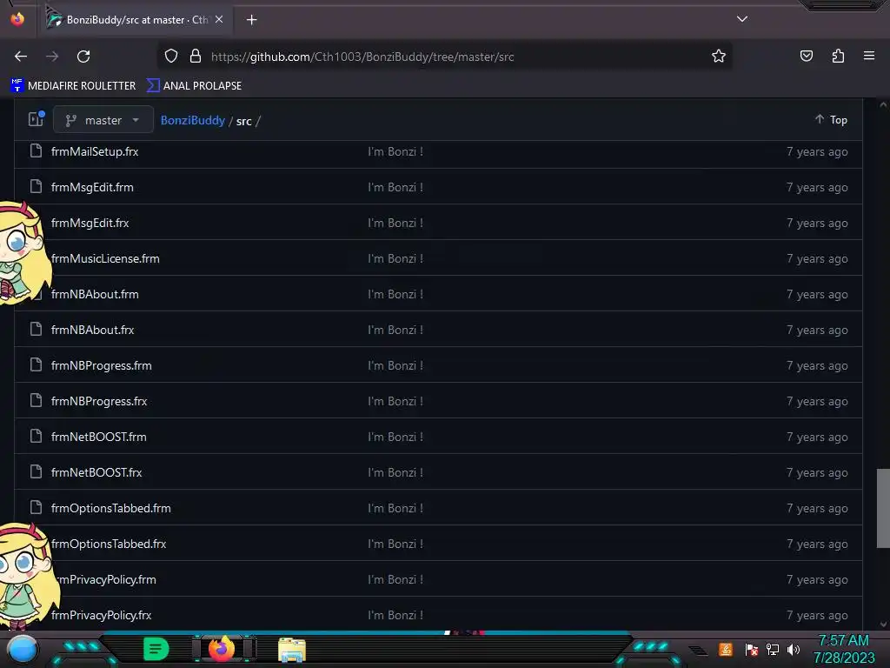This screenshot has height=668, width=890.
Task: Open frmMsgEdit.frm file
Action: (x=92, y=188)
